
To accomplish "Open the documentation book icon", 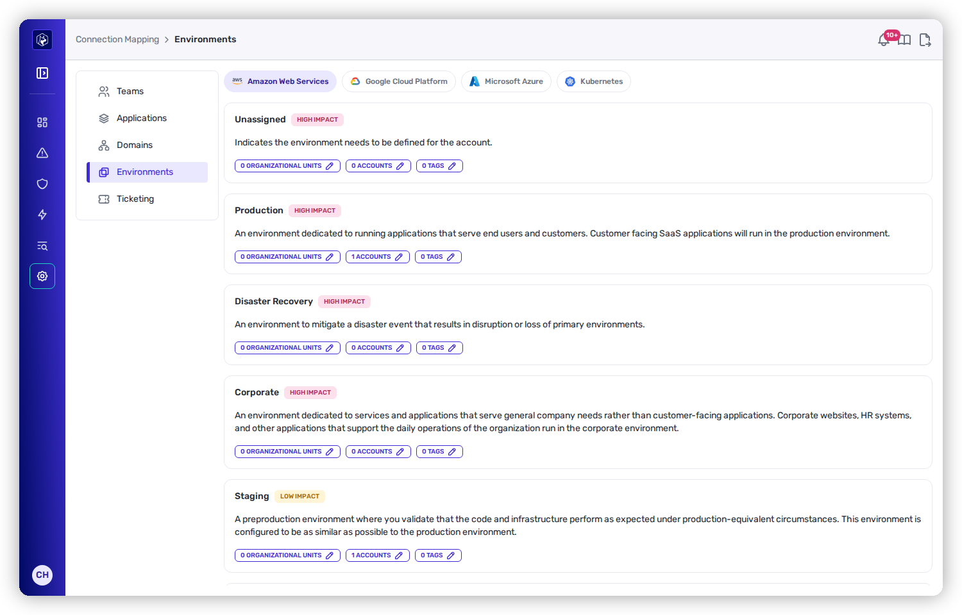I will (904, 40).
